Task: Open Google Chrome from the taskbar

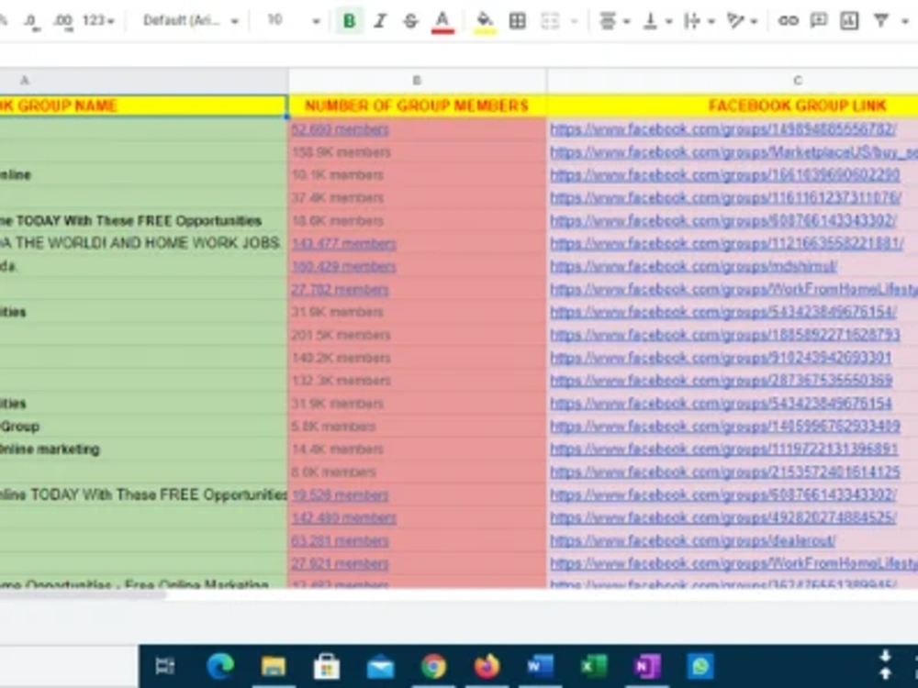Action: coord(434,666)
